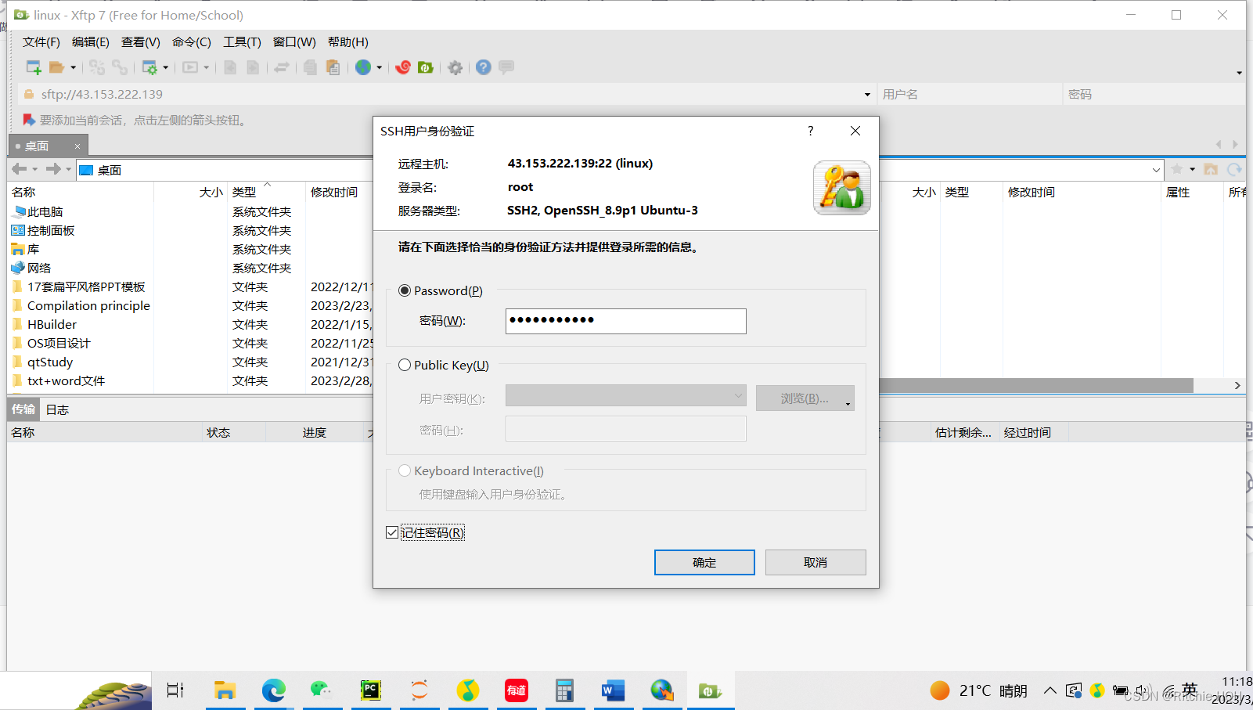Open back-arrow history dropdown

(35, 169)
